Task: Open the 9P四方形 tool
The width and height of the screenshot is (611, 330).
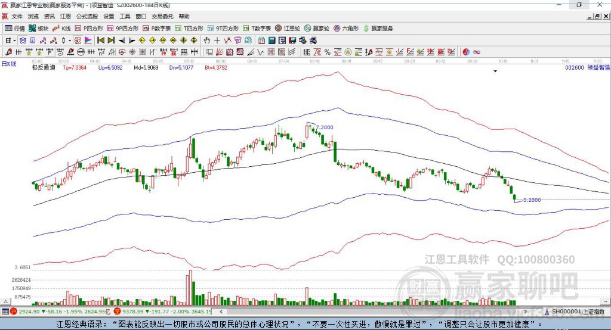Action: pyautogui.click(x=123, y=29)
